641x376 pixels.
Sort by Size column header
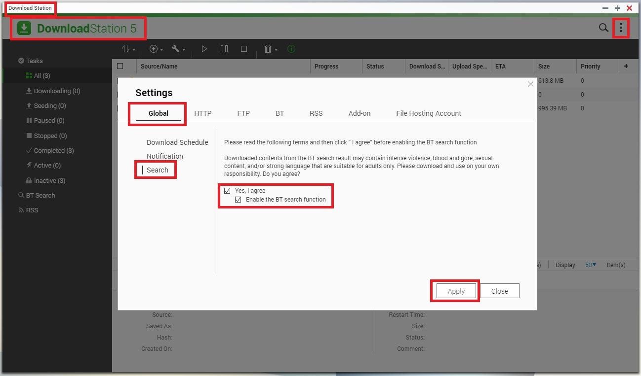point(544,66)
